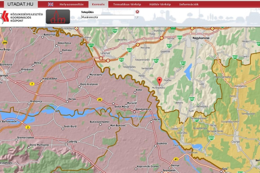The image size is (260, 173).
Task: Click the yellow route 41 marker
Action: coord(176,160)
